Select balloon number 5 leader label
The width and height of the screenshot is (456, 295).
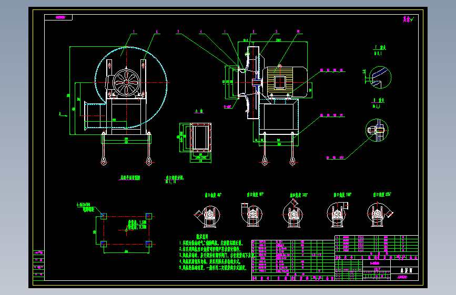click(x=178, y=31)
